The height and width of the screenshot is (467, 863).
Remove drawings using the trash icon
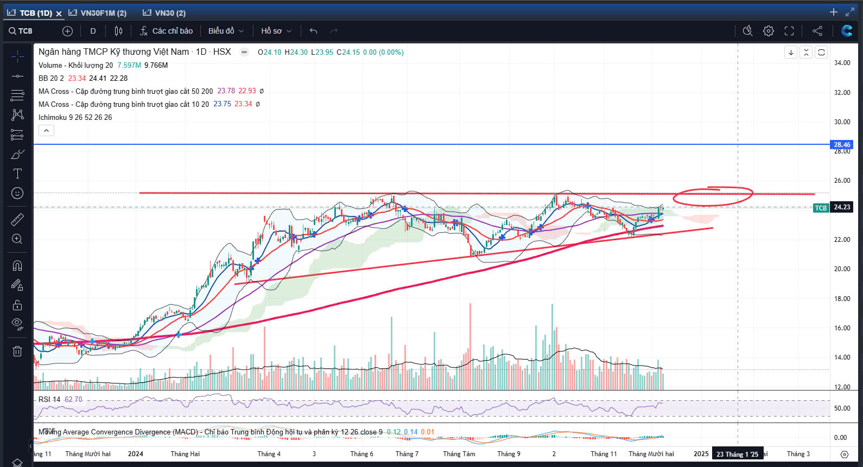pyautogui.click(x=17, y=351)
